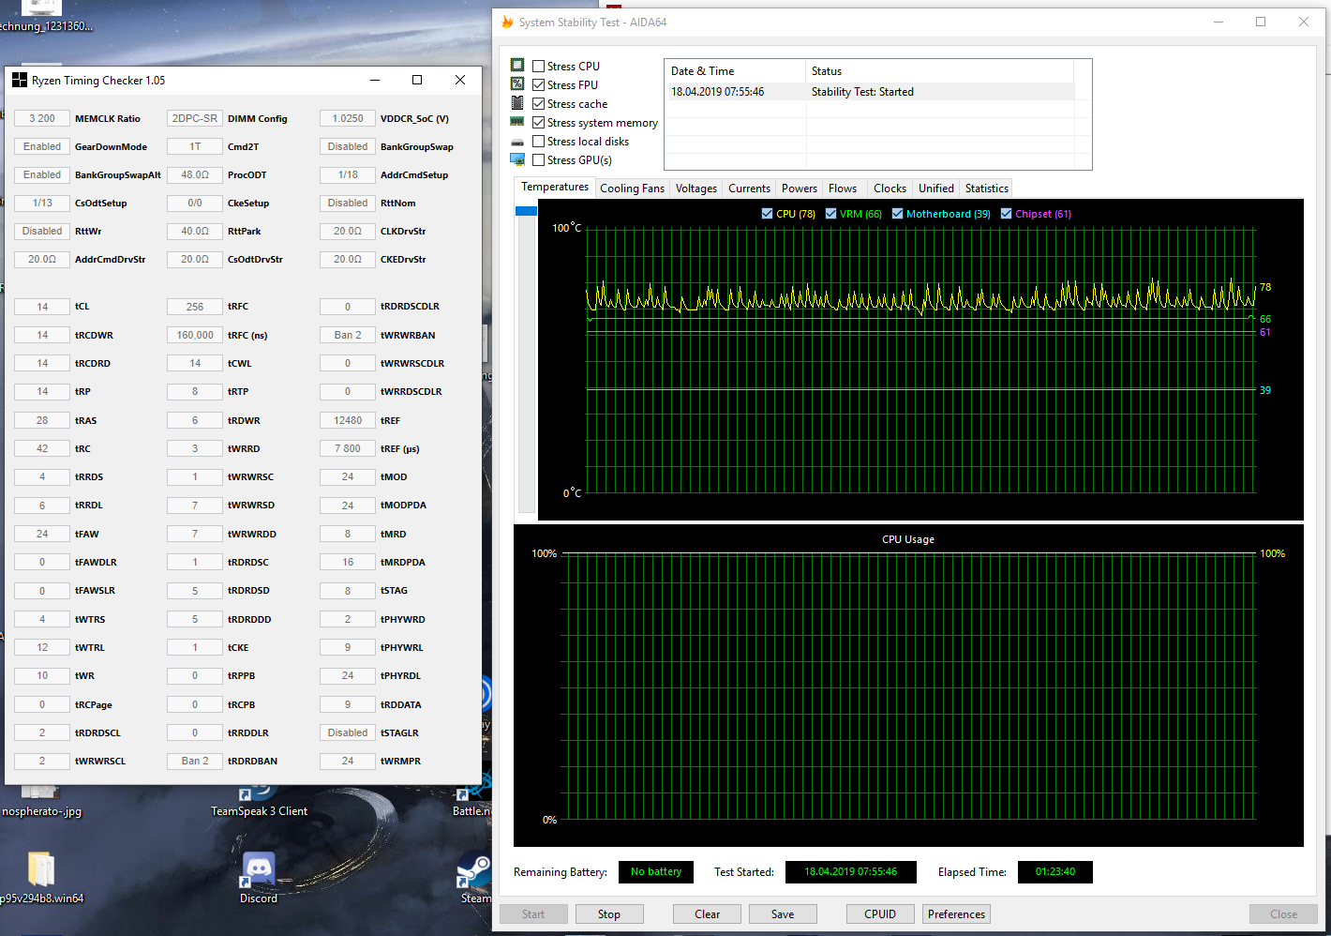The height and width of the screenshot is (936, 1331).
Task: Select the Temperatures tab
Action: [555, 187]
